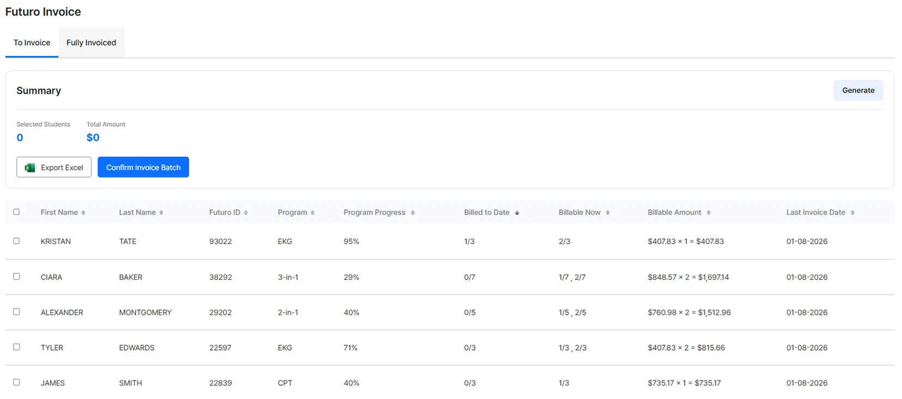Image resolution: width=902 pixels, height=399 pixels.
Task: Sort by Billable Now column icon
Action: tap(608, 213)
